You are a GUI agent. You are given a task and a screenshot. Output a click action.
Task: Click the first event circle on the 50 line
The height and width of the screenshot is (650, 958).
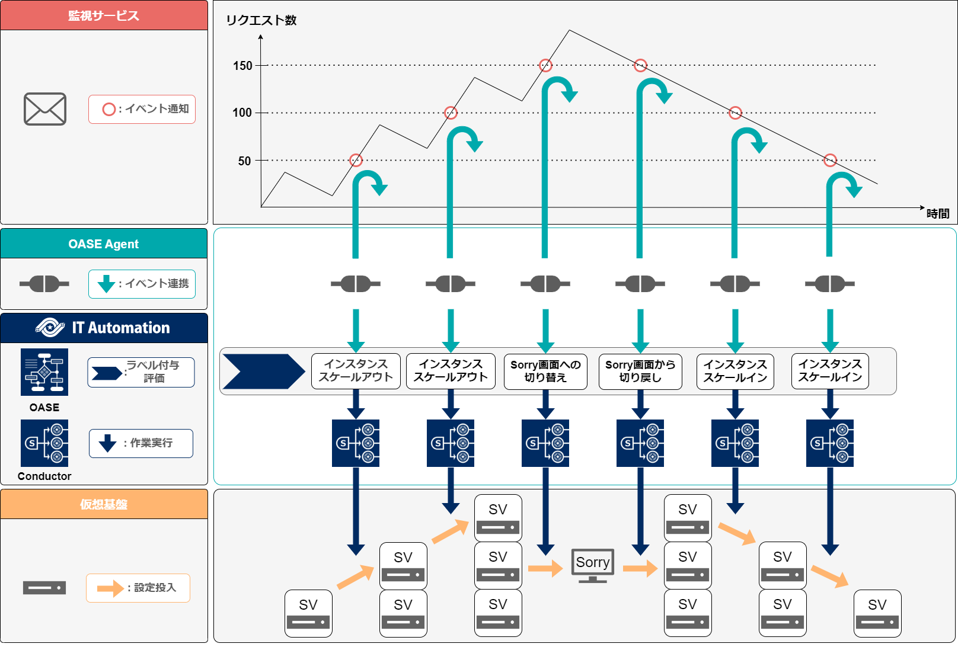click(356, 160)
